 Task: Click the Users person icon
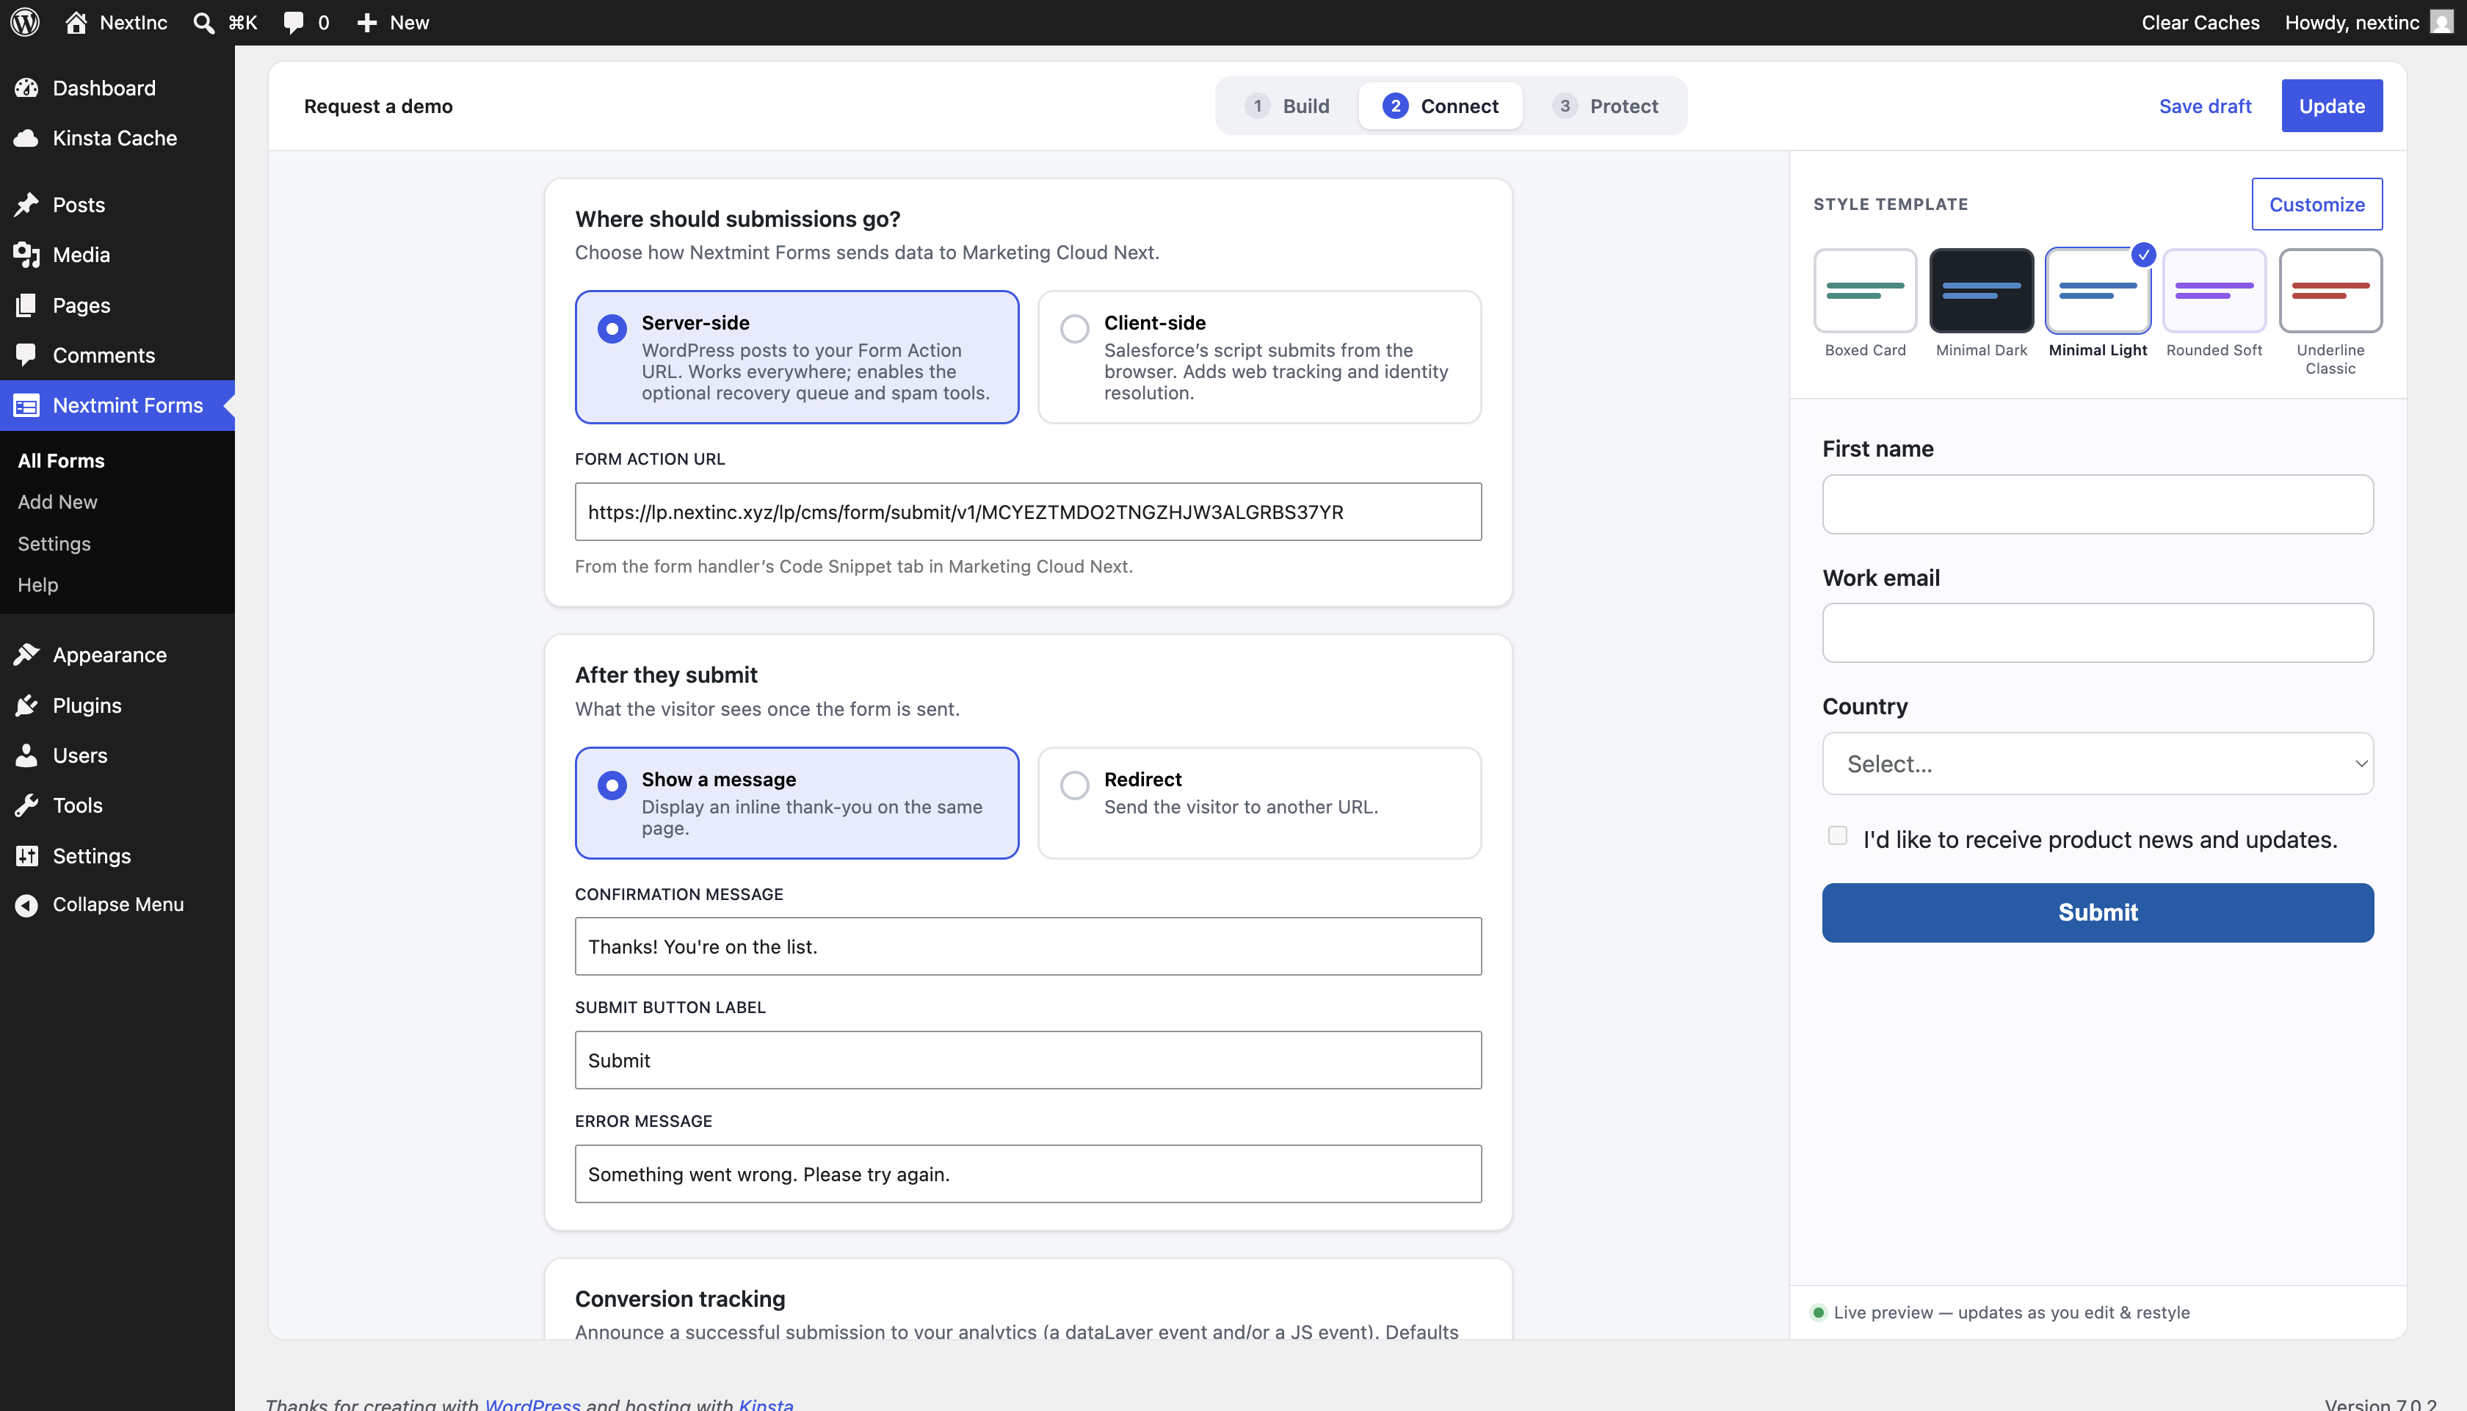pyautogui.click(x=26, y=755)
